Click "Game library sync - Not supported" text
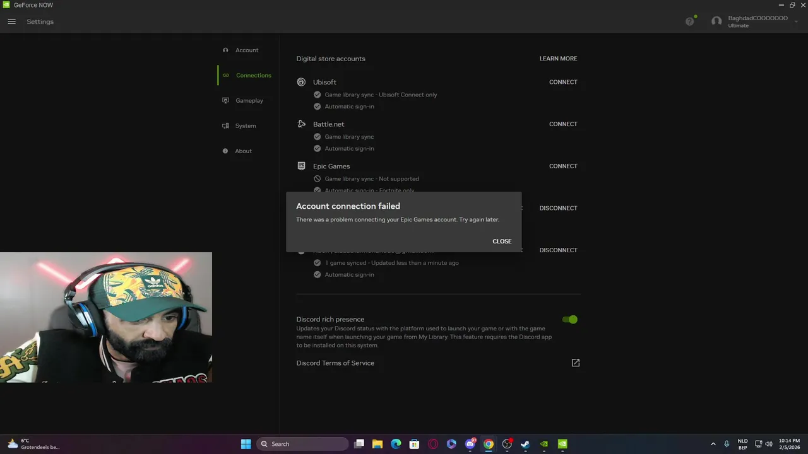 tap(372, 179)
